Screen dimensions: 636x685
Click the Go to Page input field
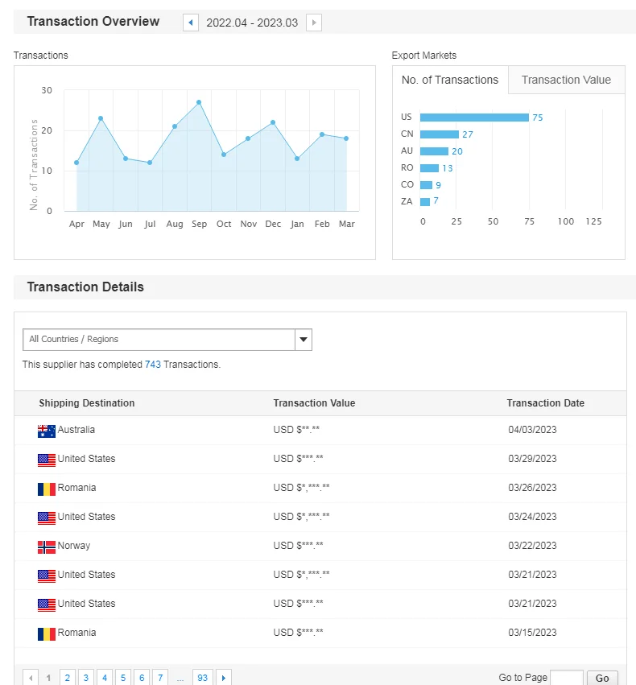coord(566,678)
